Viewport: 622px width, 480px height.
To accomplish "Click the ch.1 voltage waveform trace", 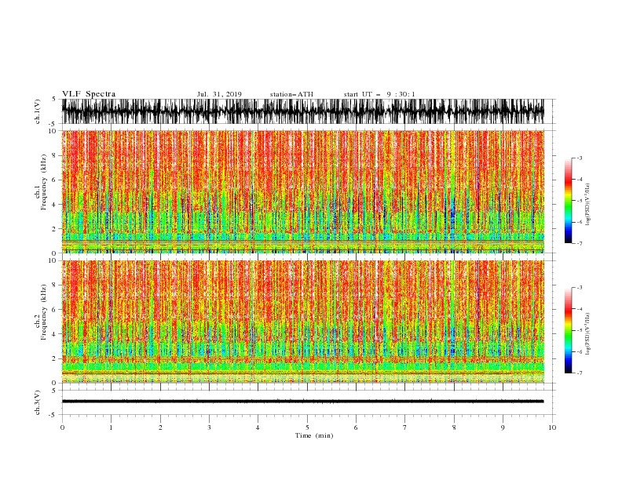I will tap(303, 111).
